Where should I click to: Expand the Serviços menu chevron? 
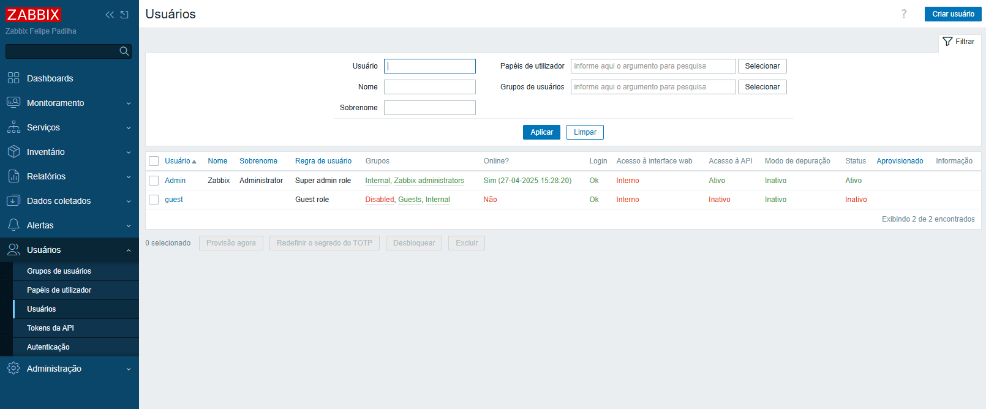pyautogui.click(x=129, y=128)
